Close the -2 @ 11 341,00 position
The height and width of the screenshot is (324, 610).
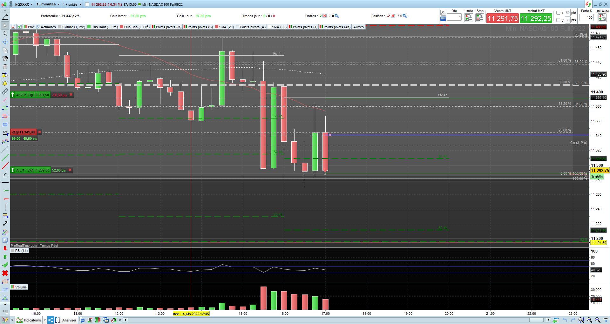[x=39, y=132]
